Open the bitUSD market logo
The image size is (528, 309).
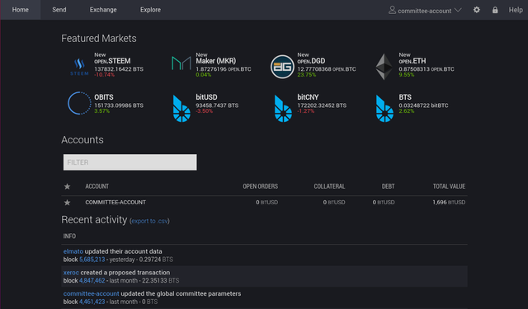pos(181,108)
